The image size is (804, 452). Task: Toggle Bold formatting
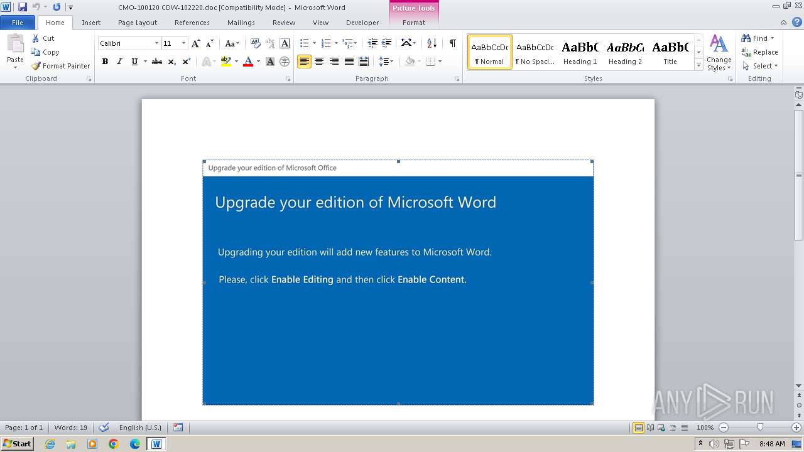105,62
